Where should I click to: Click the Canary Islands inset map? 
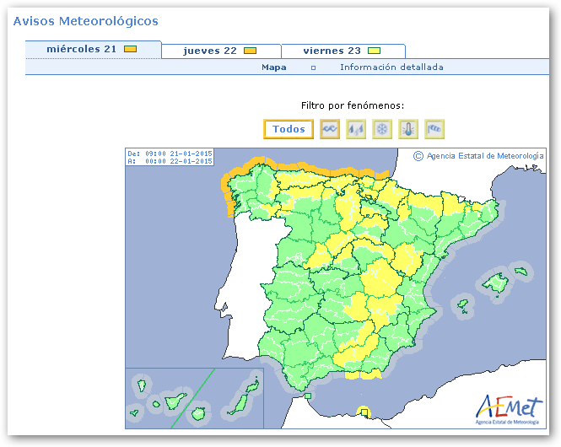pos(194,398)
